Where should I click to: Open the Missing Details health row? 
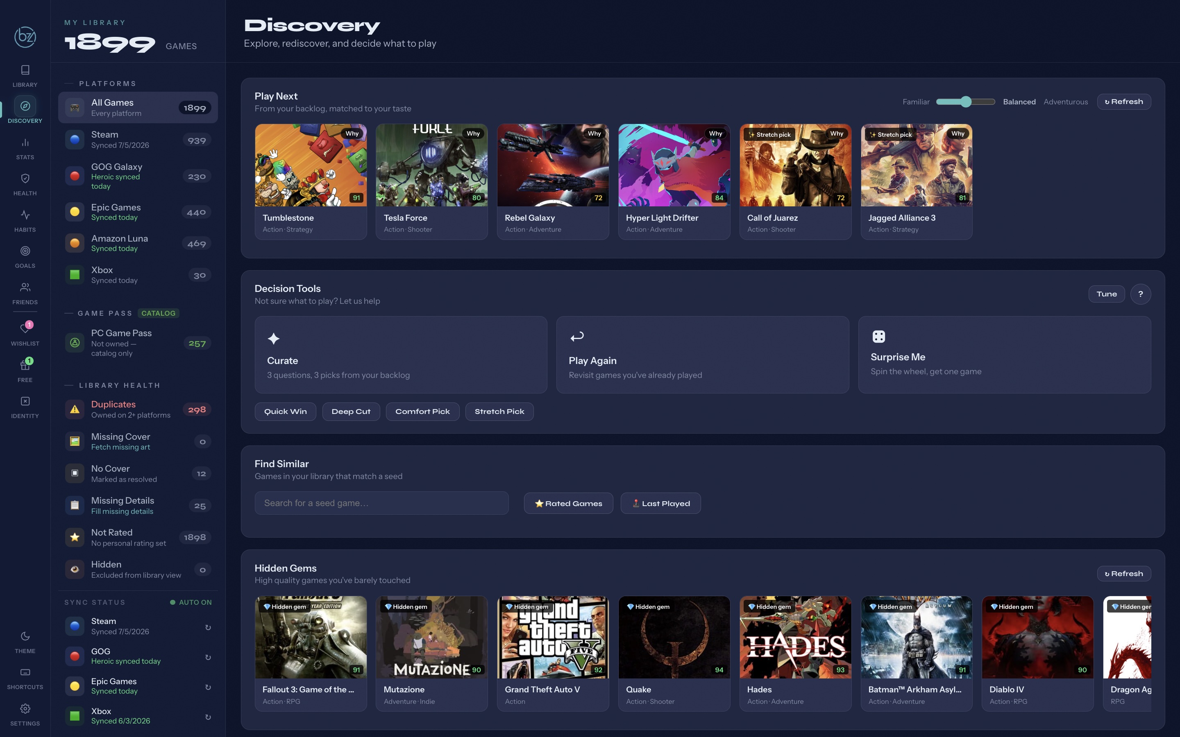coord(138,506)
